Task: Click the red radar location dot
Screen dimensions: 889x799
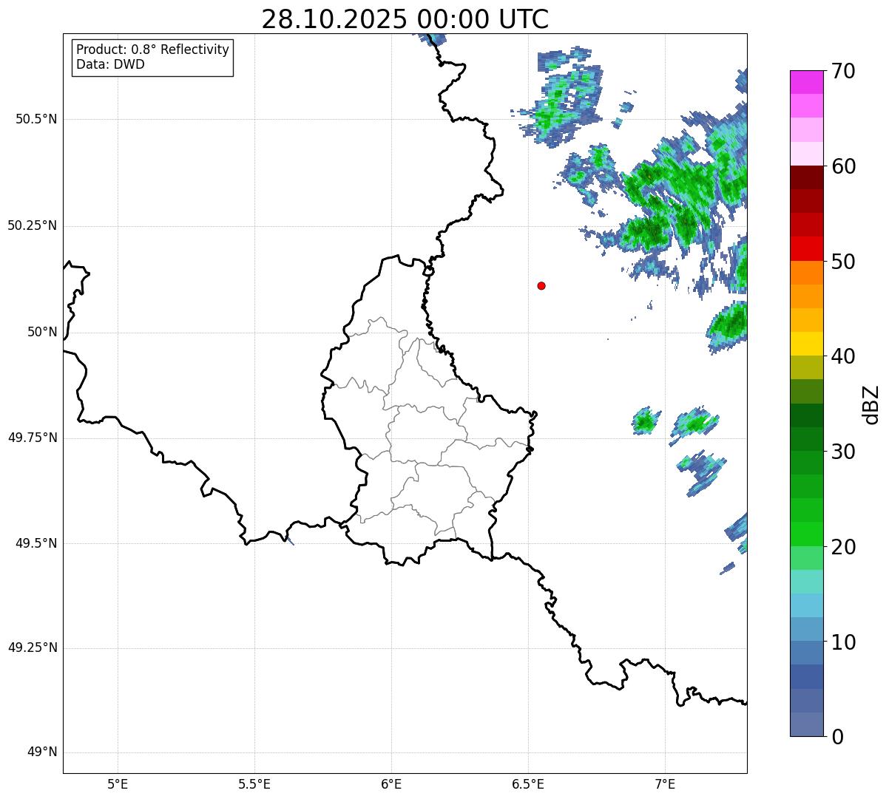Action: coord(541,285)
